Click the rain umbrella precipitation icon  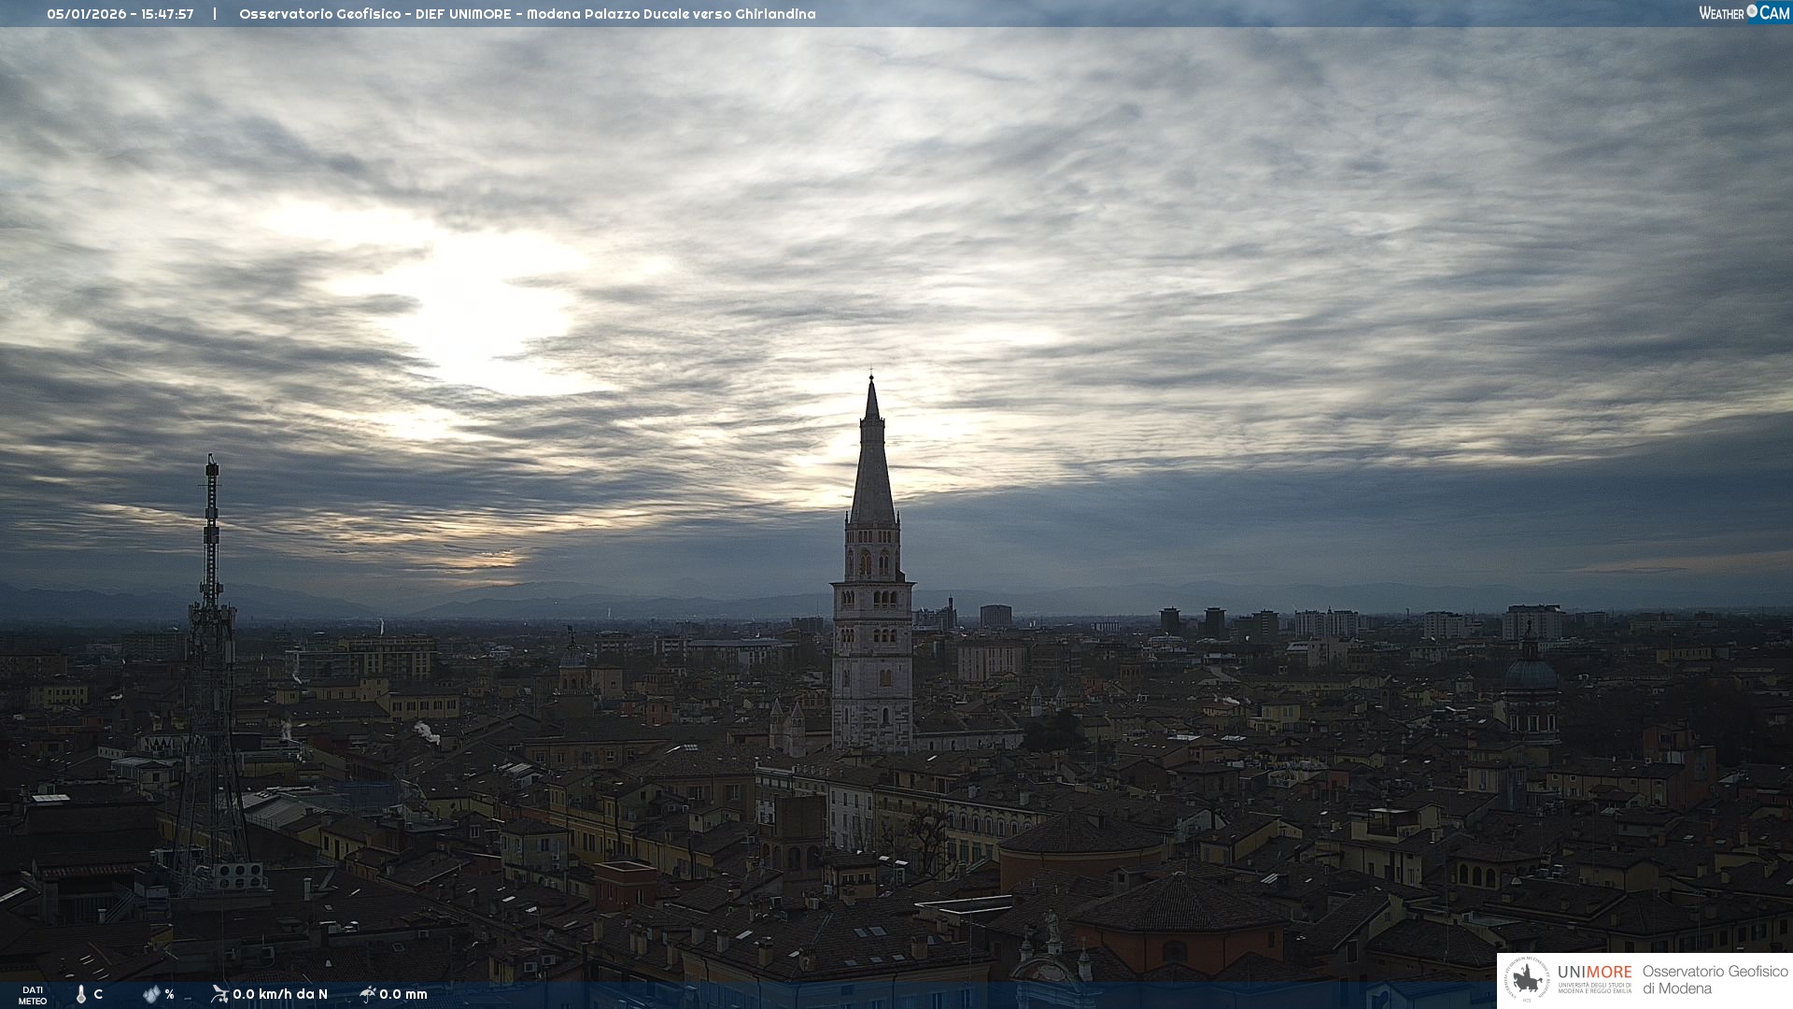coord(367,993)
